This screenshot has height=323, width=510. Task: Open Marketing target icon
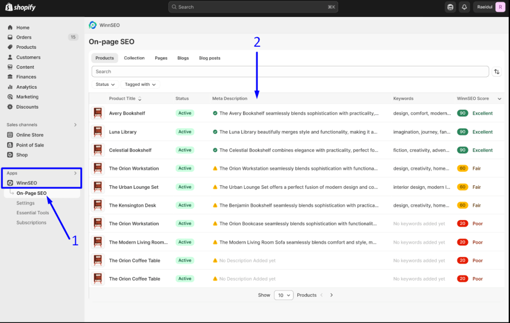[x=10, y=97]
